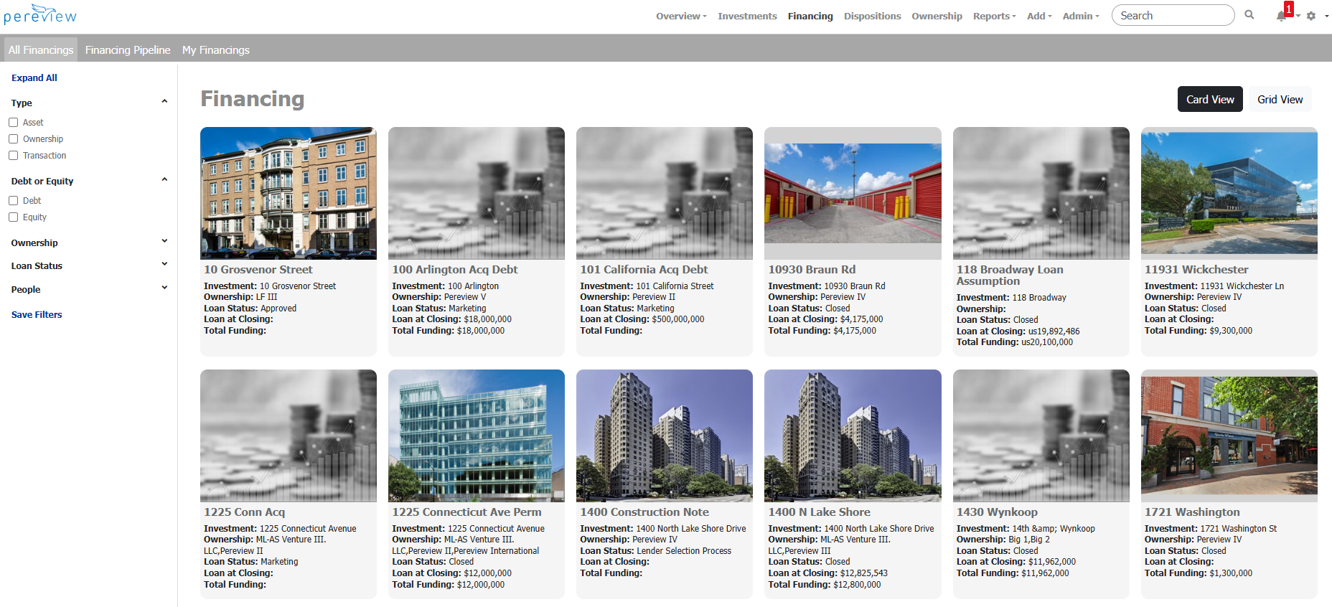Switch to the Financing Pipeline tab
Viewport: 1332px width, 607px height.
[128, 50]
